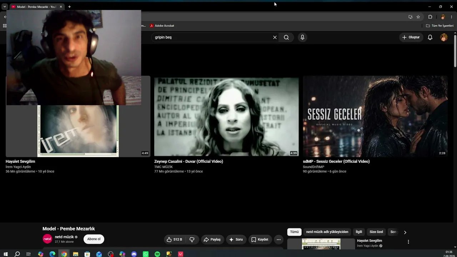457x257 pixels.
Task: Open options for Hayalet Sevgilim sidebar video
Action: pyautogui.click(x=408, y=242)
